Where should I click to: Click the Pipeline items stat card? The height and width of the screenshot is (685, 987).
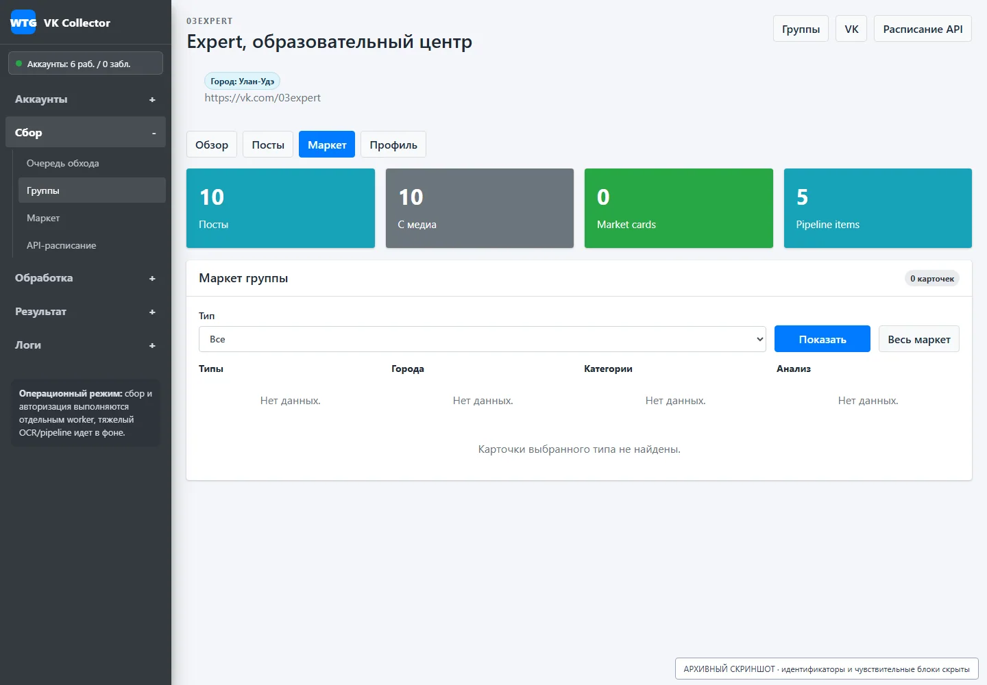(x=878, y=208)
